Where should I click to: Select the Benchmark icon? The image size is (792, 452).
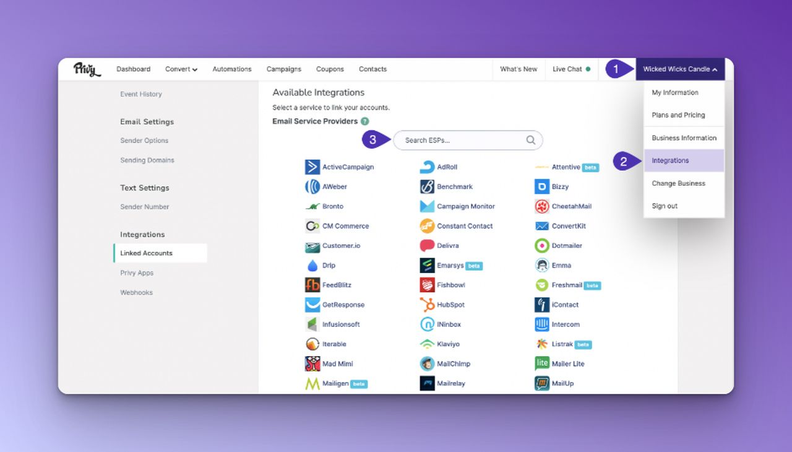[x=427, y=186]
